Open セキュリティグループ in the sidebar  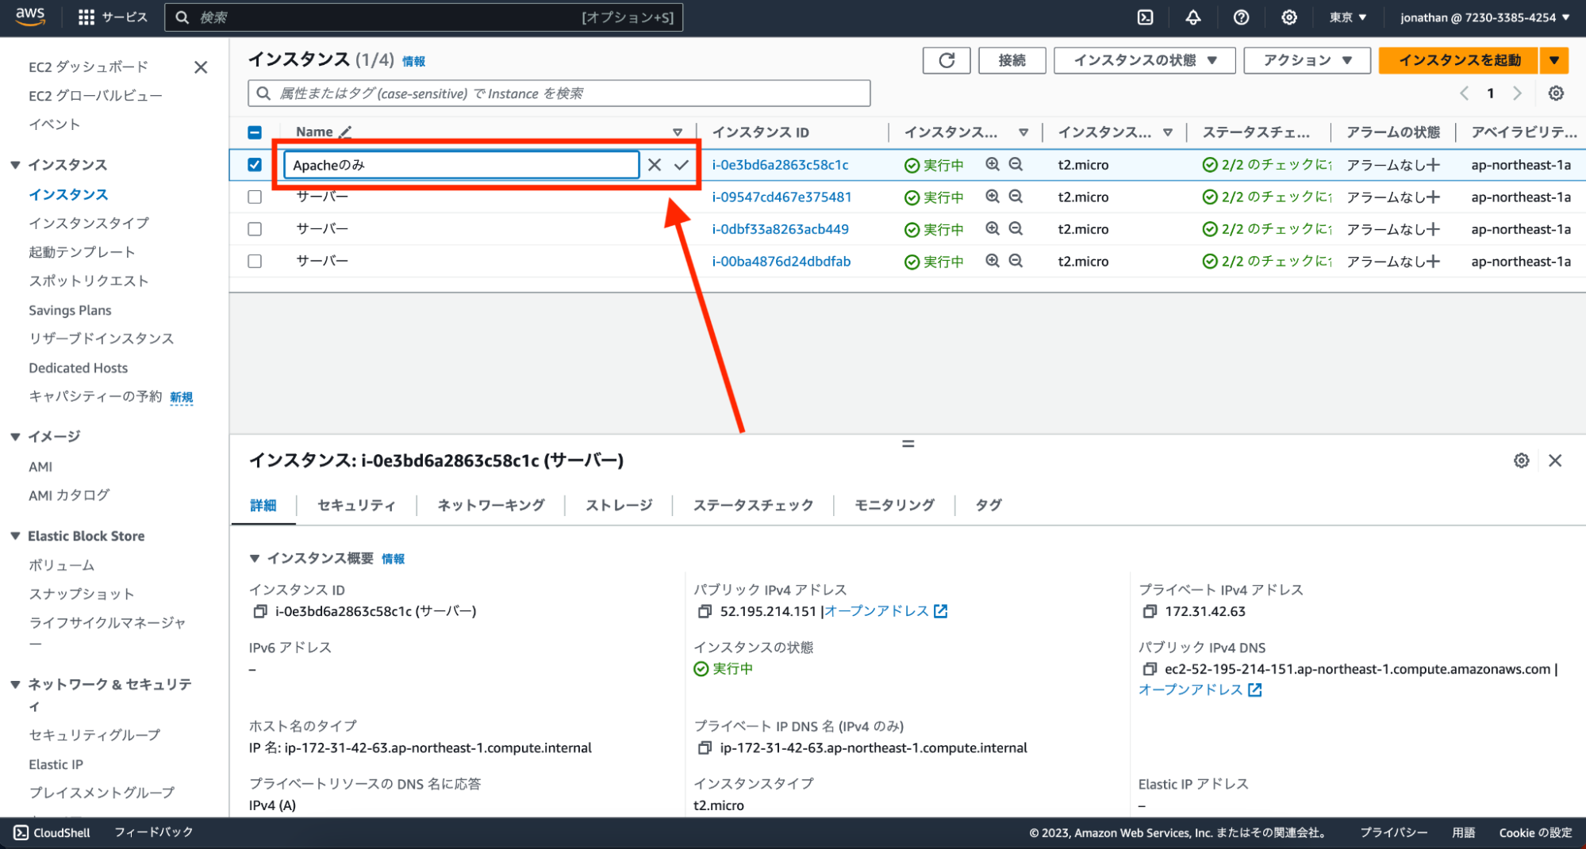point(94,735)
